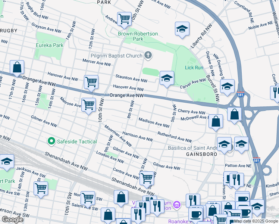Select the school icon beside Liberty Rd NW
This screenshot has width=279, height=224.
click(182, 29)
